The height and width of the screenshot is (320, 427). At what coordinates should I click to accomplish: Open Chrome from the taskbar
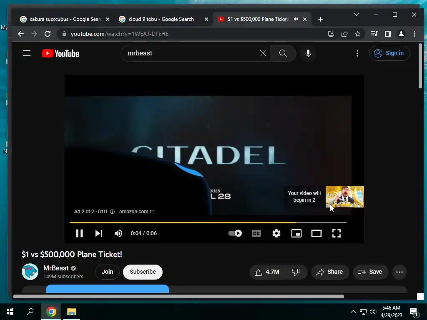(51, 312)
